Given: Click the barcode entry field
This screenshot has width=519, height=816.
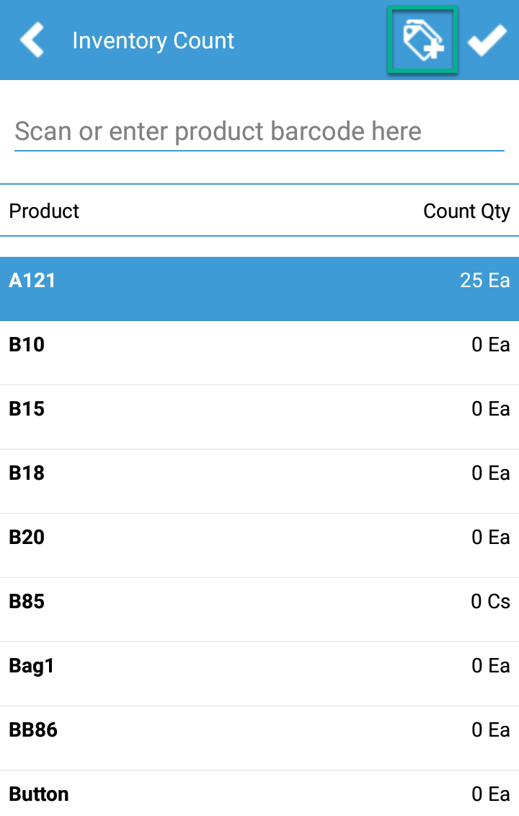Looking at the screenshot, I should (259, 131).
